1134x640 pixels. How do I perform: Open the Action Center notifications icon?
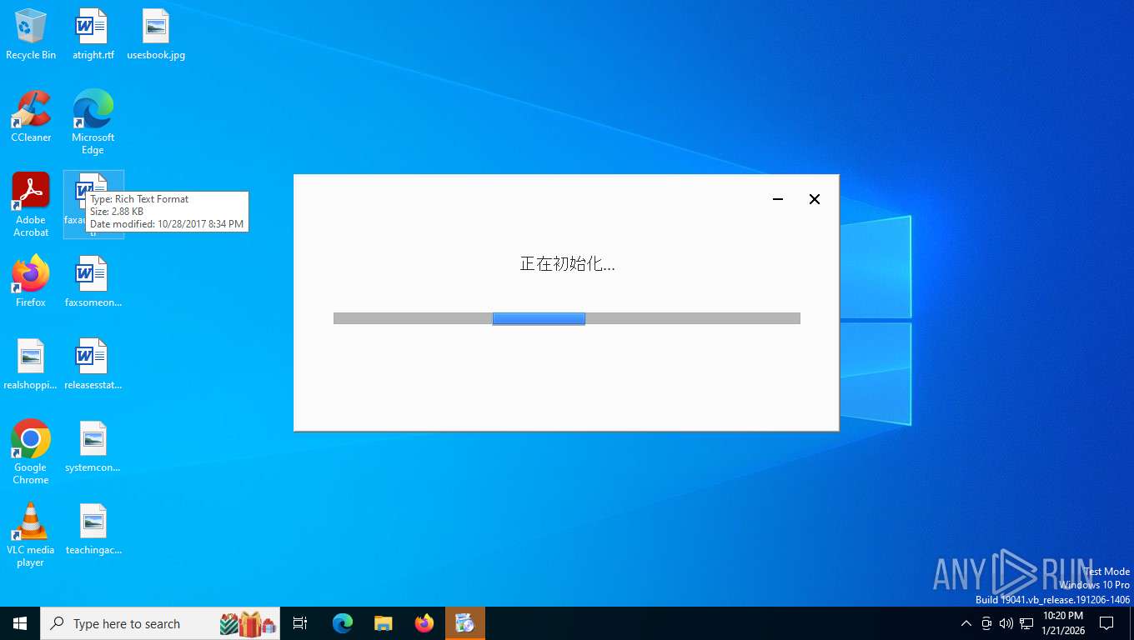tap(1106, 623)
